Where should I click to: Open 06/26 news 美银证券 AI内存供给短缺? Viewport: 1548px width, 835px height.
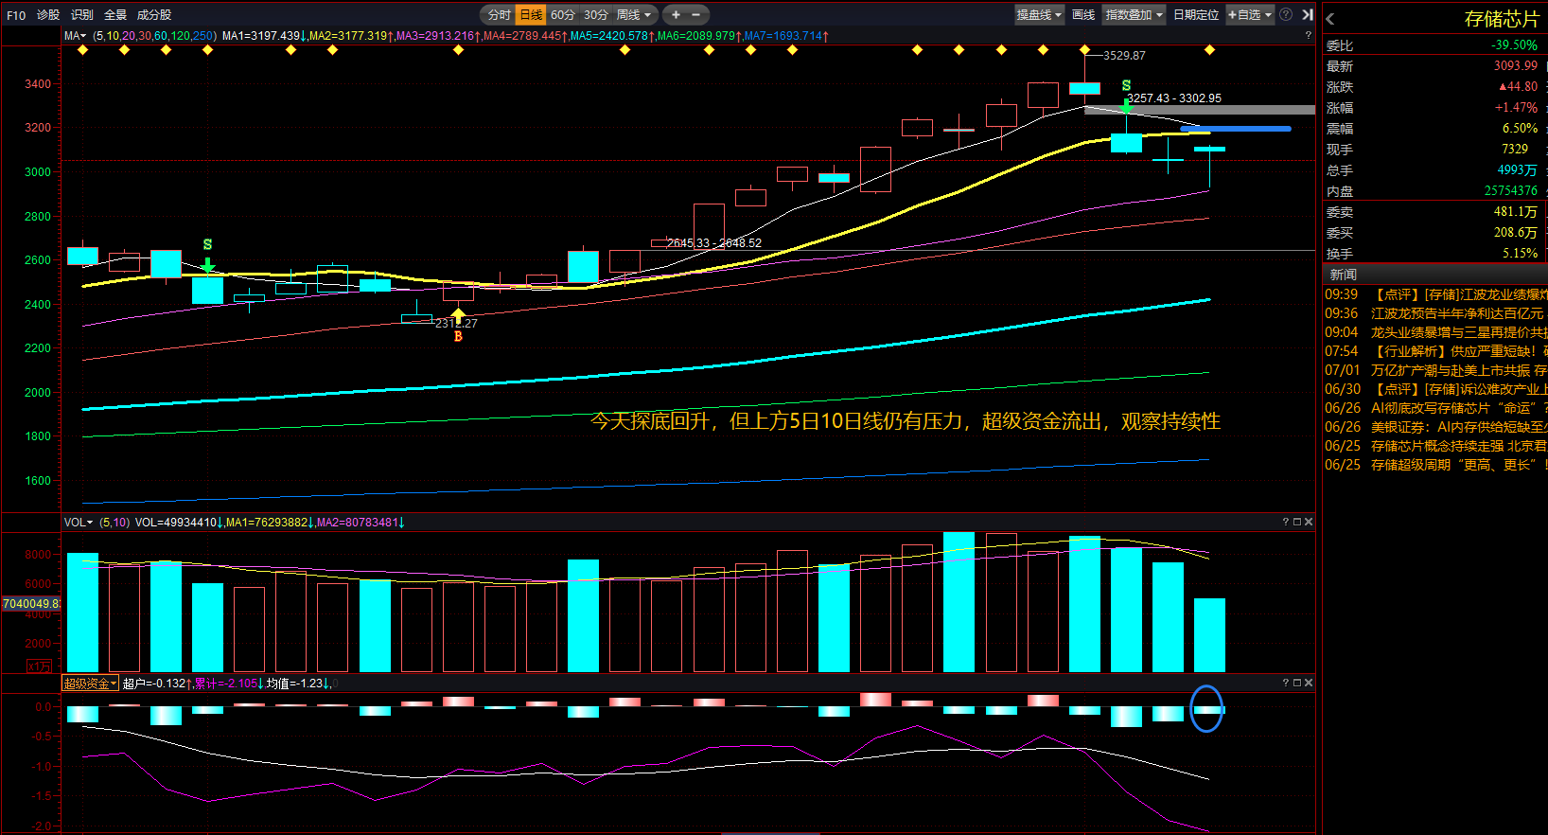(1435, 427)
